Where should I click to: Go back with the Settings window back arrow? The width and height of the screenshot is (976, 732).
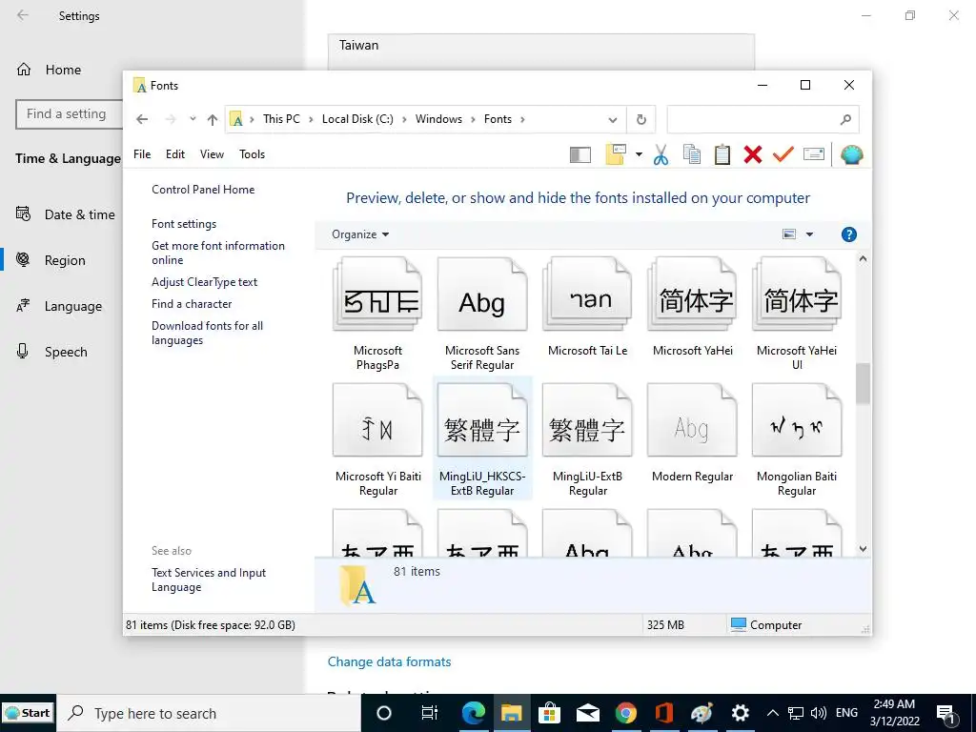[23, 15]
